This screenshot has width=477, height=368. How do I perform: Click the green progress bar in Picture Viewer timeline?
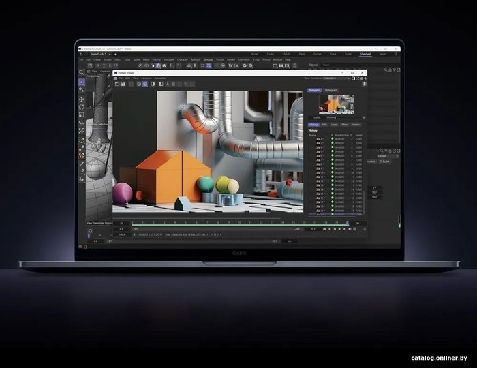click(239, 225)
